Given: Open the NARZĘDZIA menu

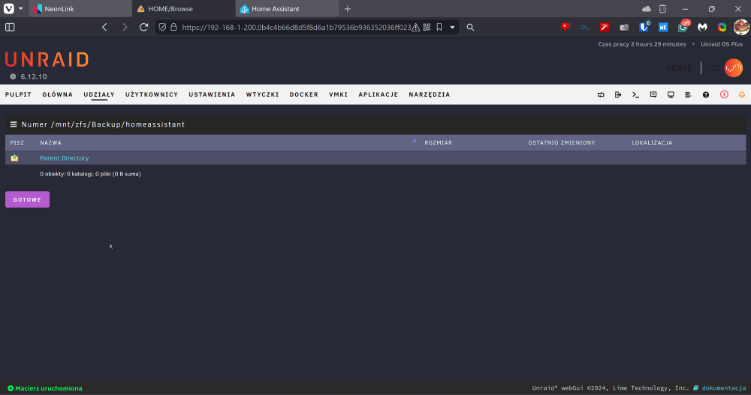Looking at the screenshot, I should [x=430, y=94].
